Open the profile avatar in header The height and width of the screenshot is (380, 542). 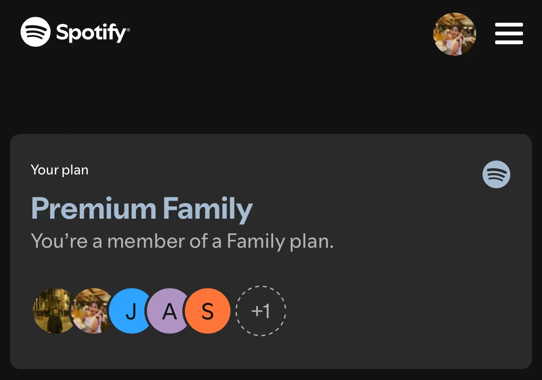point(455,34)
